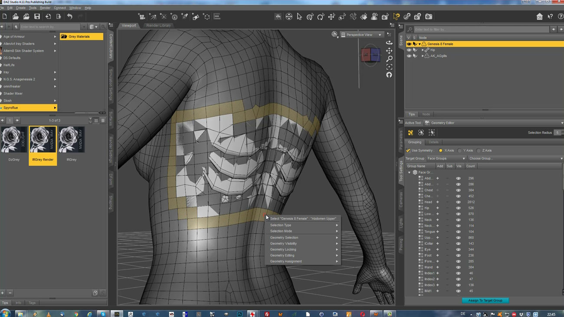The width and height of the screenshot is (564, 317).
Task: Collapse the Face Groups tree node
Action: click(409, 173)
